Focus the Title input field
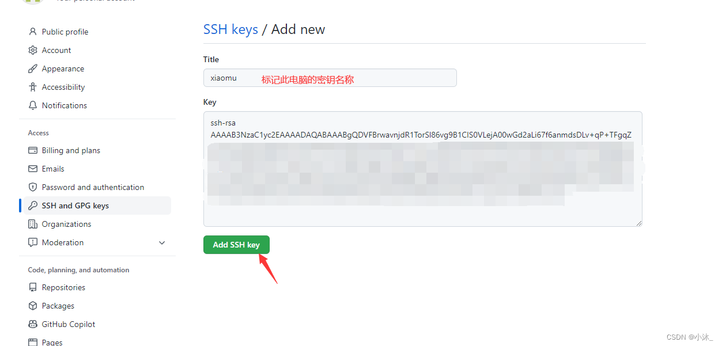 point(330,78)
